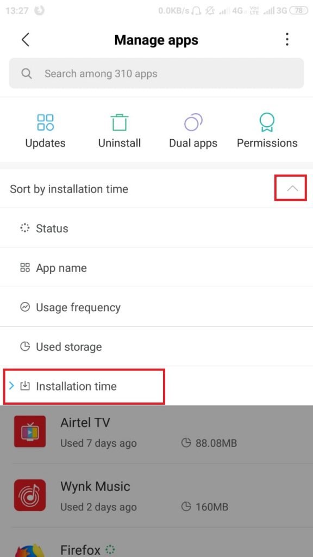This screenshot has width=313, height=557.
Task: Tap the Sort by installation time header
Action: (69, 189)
